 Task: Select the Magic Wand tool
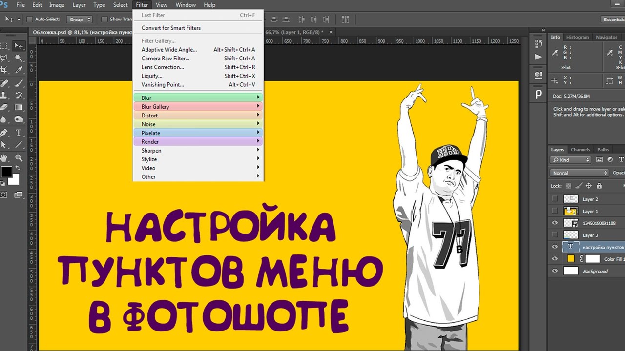pyautogui.click(x=19, y=58)
